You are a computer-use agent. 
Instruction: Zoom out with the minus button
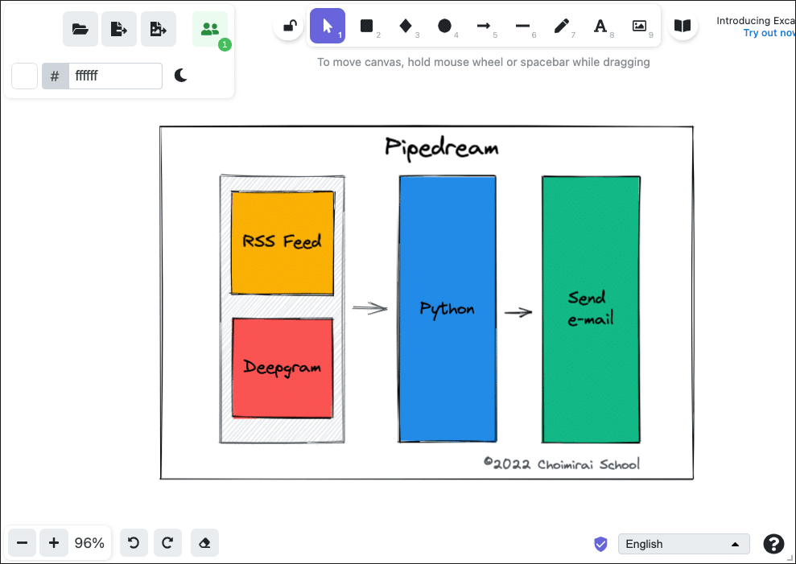click(22, 543)
